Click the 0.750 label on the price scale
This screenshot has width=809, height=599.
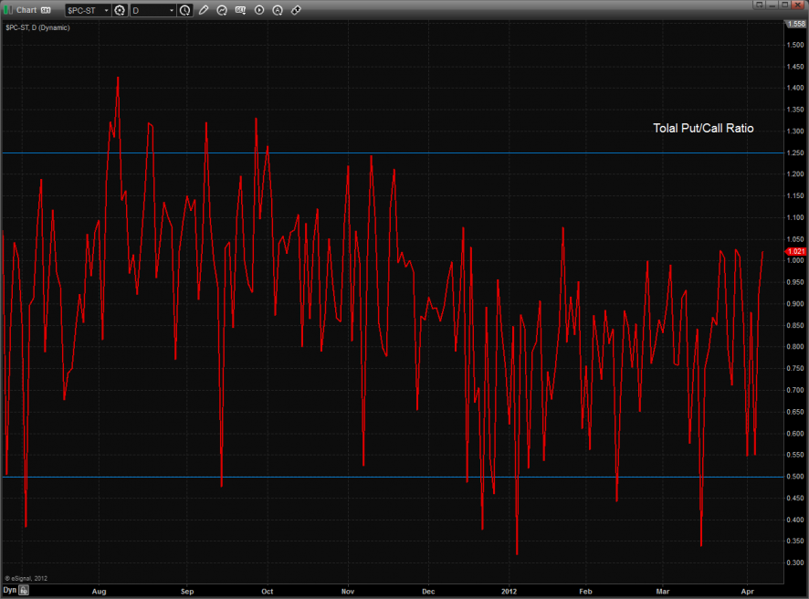coord(795,368)
